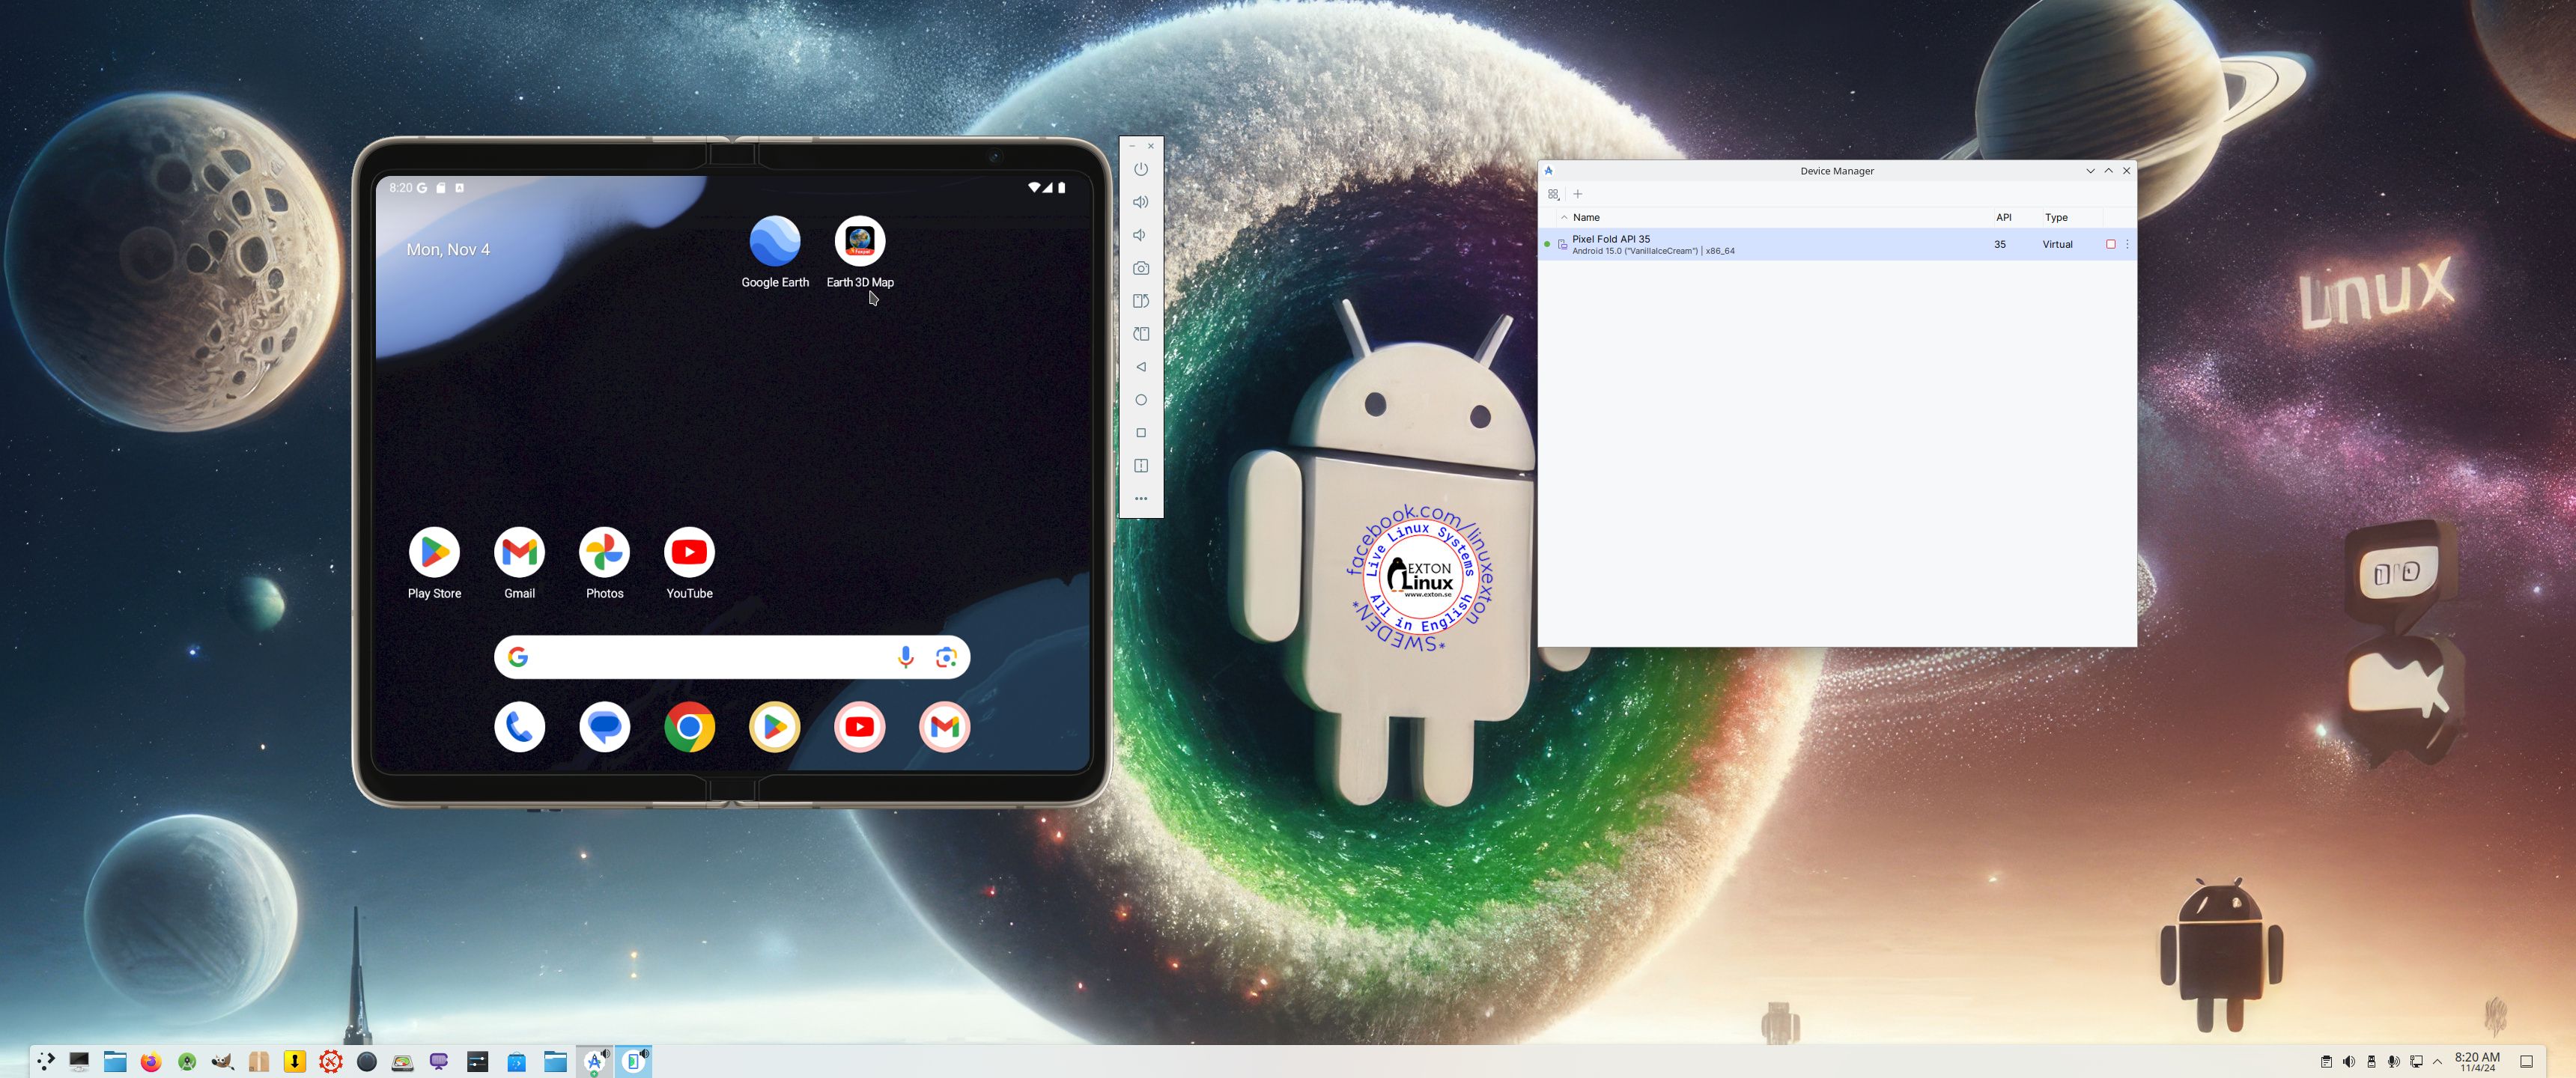This screenshot has height=1078, width=2576.
Task: Click inside the Google search bar field
Action: coord(732,657)
